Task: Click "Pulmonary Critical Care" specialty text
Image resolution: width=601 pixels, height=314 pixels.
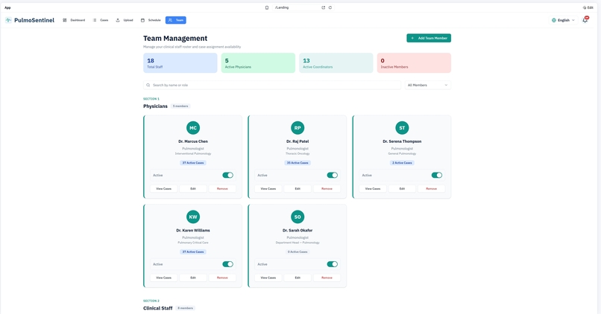Action: 193,243
